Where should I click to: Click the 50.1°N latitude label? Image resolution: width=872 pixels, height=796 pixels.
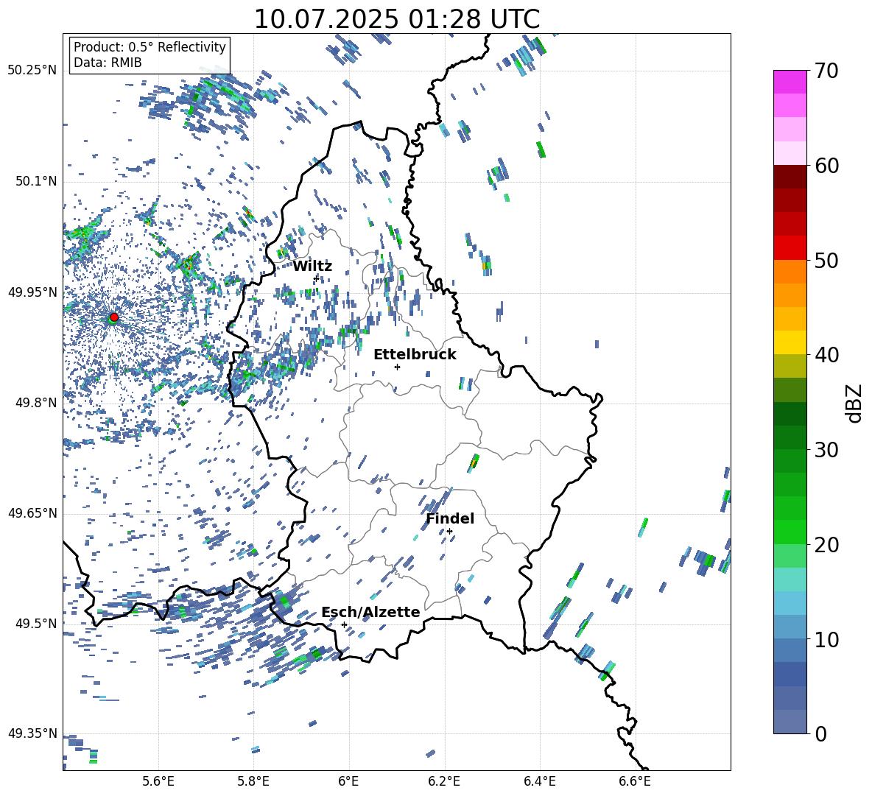pyautogui.click(x=36, y=182)
